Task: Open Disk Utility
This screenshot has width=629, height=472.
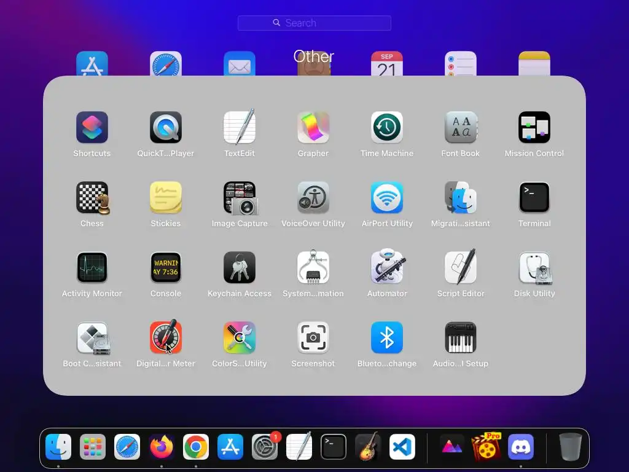Action: pyautogui.click(x=535, y=268)
